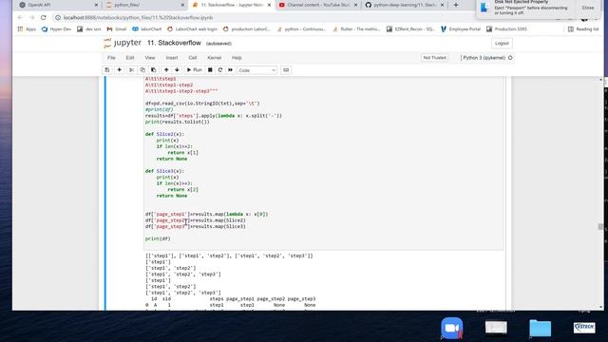Close the python_files tab
The image size is (608, 342).
pyautogui.click(x=182, y=5)
